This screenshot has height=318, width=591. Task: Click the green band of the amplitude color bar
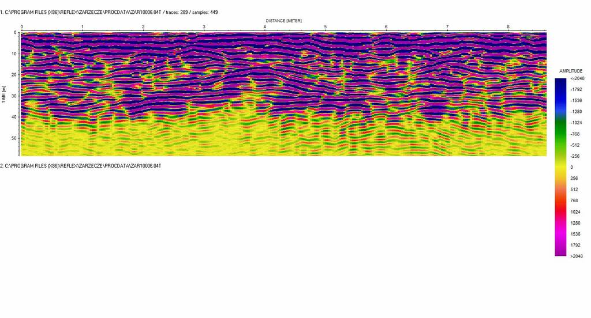click(x=560, y=127)
